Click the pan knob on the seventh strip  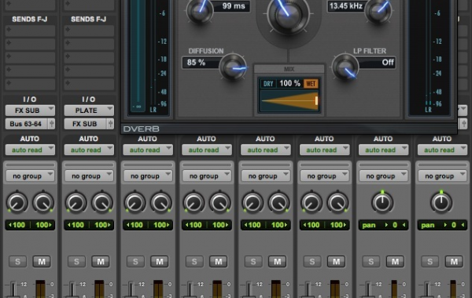point(382,202)
